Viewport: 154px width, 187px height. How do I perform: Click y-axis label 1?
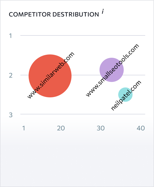11,36
